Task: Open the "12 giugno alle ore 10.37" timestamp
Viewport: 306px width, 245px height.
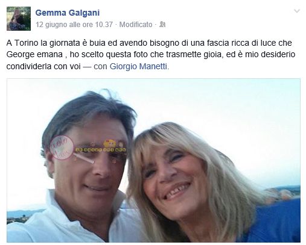Action: (74, 25)
